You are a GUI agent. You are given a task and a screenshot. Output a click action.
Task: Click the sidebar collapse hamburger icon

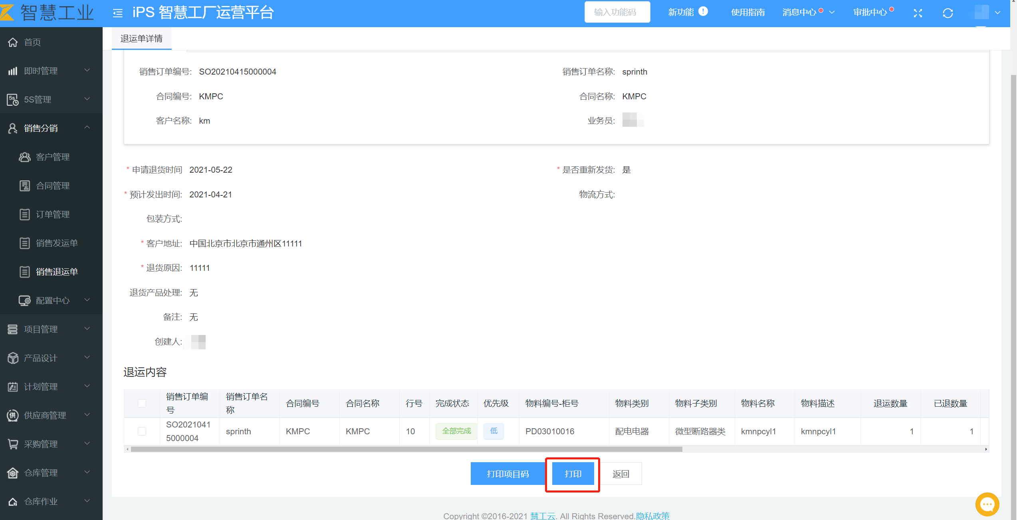click(117, 13)
